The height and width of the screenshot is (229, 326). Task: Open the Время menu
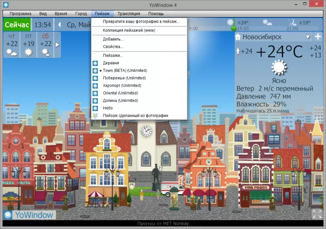pos(61,14)
